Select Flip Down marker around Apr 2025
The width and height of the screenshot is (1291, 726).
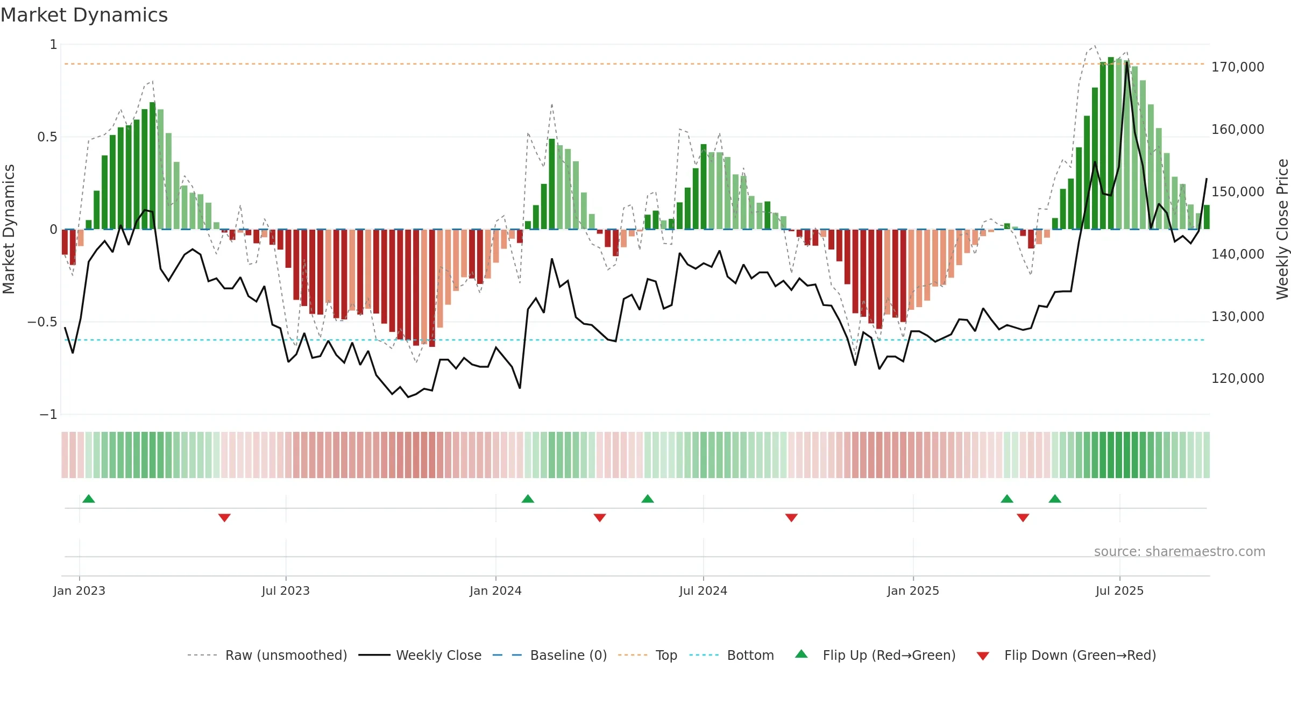(x=1023, y=517)
